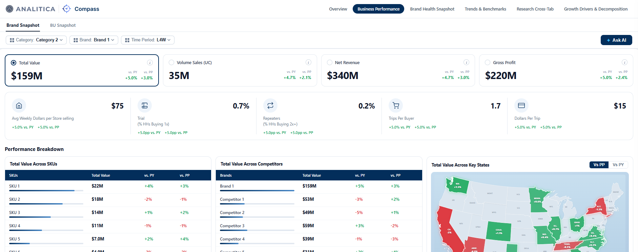The width and height of the screenshot is (638, 252).
Task: Click the Trips Per Buyer cart icon
Action: (396, 105)
